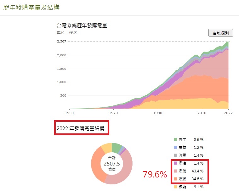Click the 台電系統歷年發購電量 chart title

coord(82,25)
